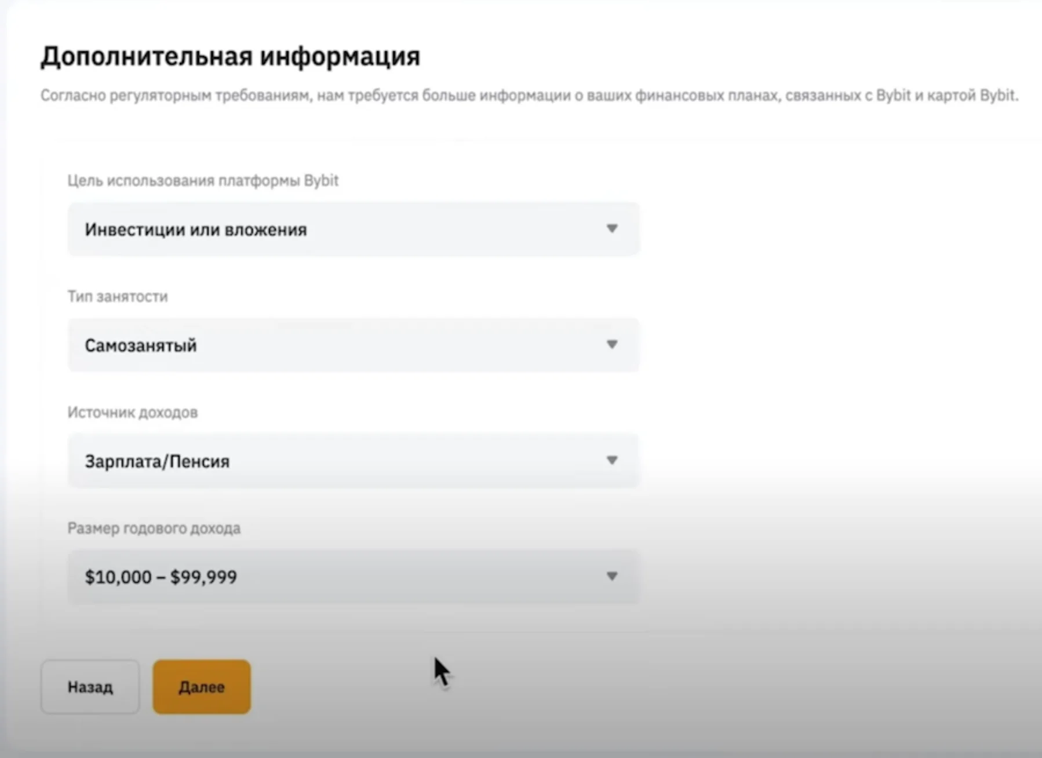This screenshot has height=758, width=1042.
Task: Click the Цель использования платформы Bybit label
Action: pos(203,181)
